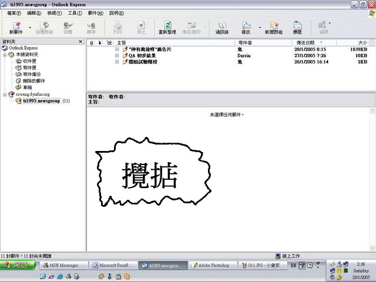Expand the "開始試驗階段" message thread

point(117,62)
